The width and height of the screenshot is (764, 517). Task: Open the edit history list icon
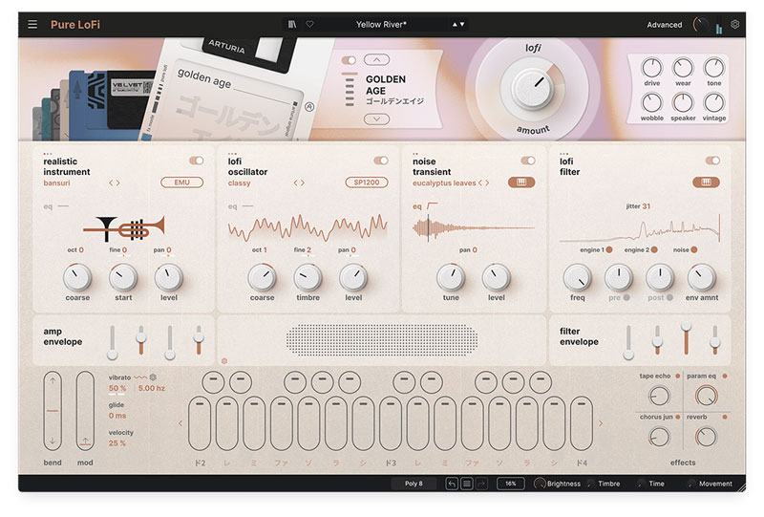466,484
